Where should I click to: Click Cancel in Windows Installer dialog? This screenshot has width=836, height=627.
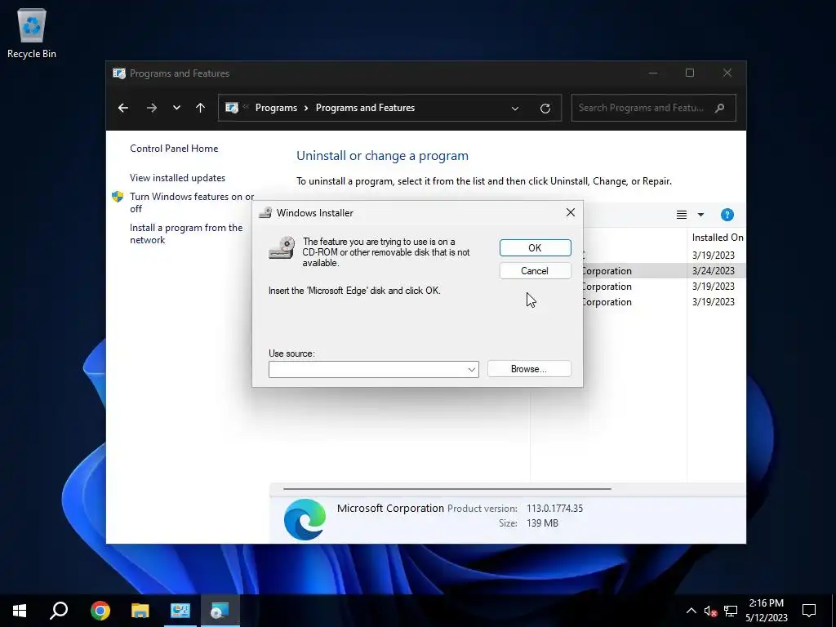[535, 271]
